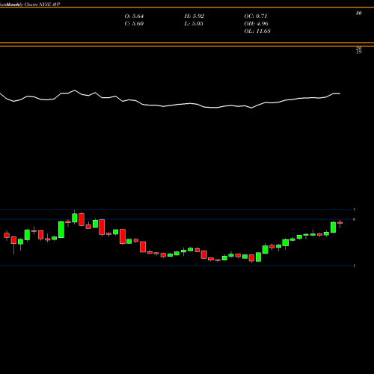This screenshot has width=374, height=374.
Task: Click the last red candlestick on the right
Action: click(340, 223)
